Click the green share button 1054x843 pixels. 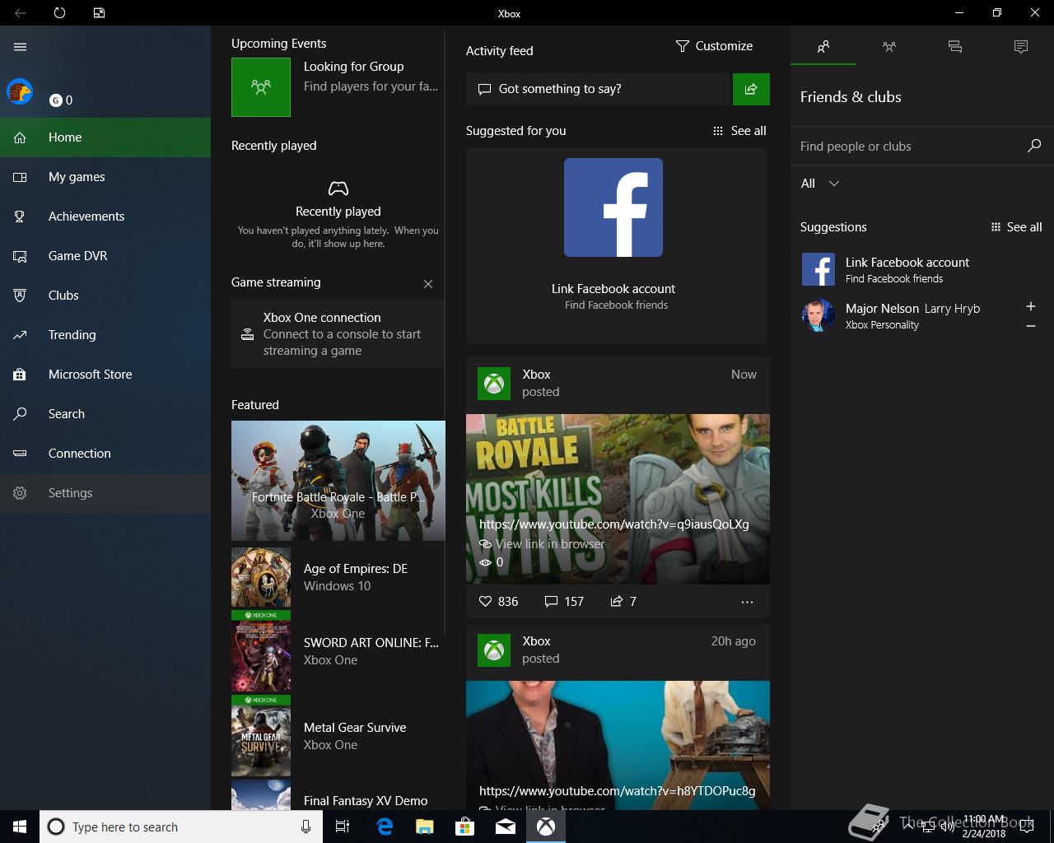(x=751, y=89)
